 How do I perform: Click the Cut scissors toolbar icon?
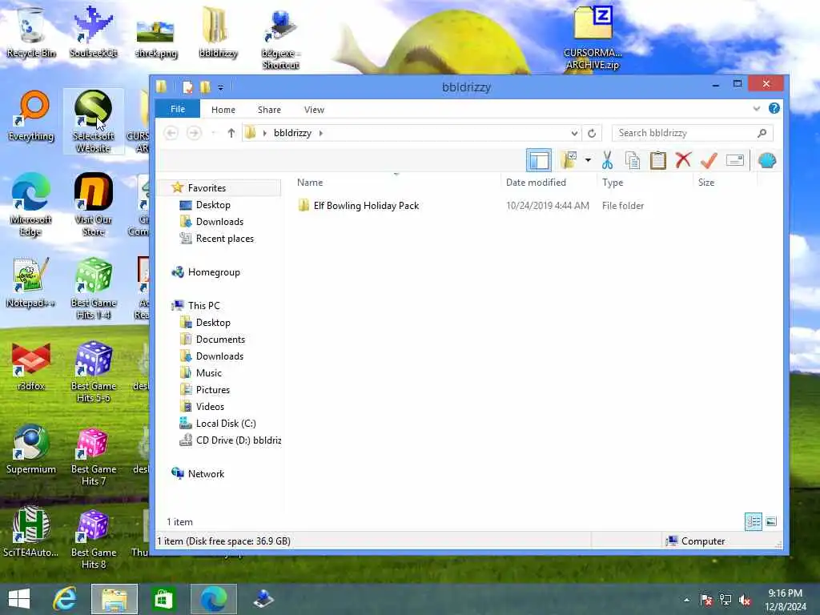(607, 160)
